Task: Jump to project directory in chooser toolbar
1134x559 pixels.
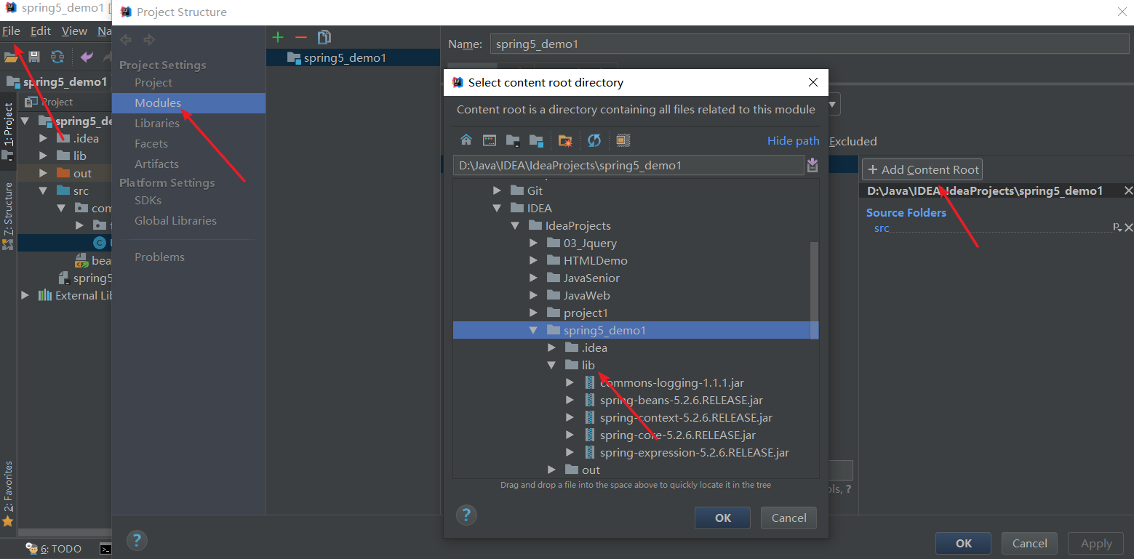Action: point(513,140)
